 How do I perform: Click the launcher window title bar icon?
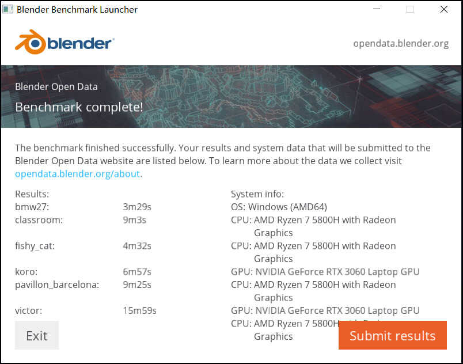click(7, 9)
